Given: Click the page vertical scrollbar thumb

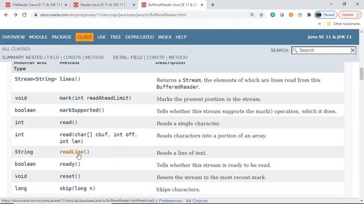Looking at the screenshot, I should 362,74.
